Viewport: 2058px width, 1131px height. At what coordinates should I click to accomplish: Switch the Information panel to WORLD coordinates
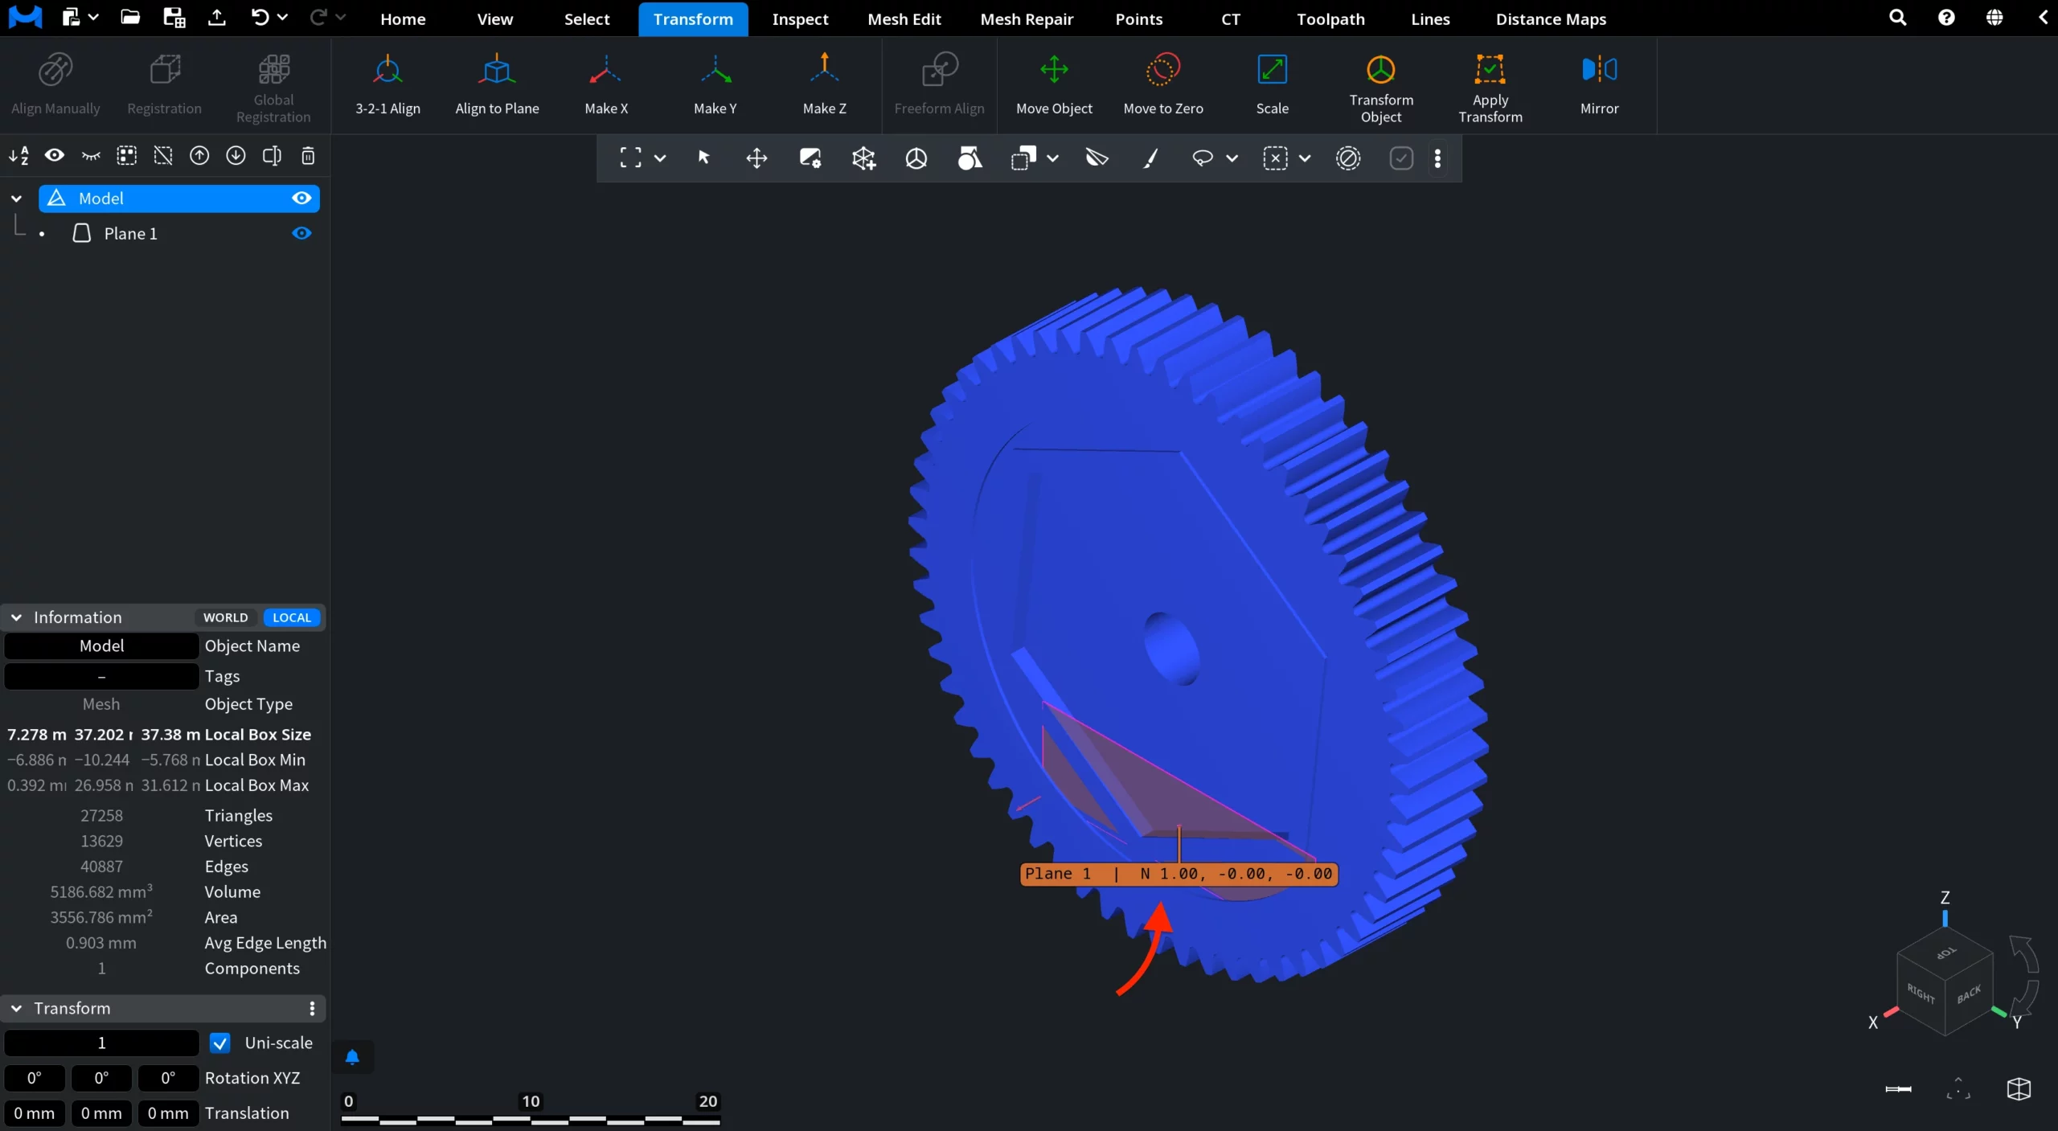point(225,617)
